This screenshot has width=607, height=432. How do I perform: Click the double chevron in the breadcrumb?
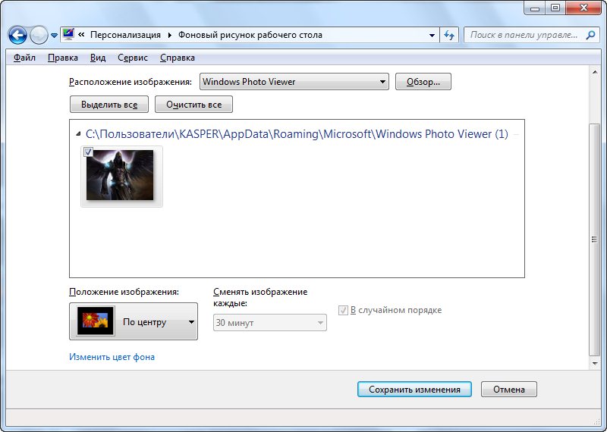[81, 35]
